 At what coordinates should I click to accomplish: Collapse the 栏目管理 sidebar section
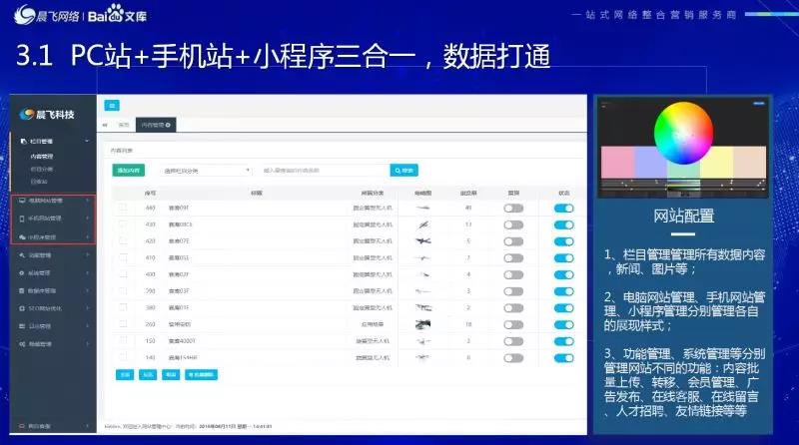[x=88, y=143]
